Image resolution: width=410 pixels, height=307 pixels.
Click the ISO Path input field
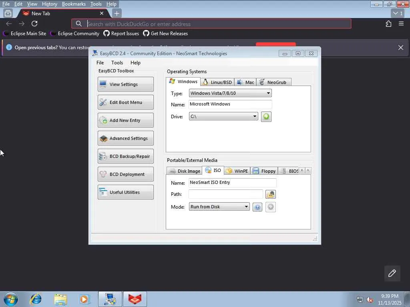[225, 194]
